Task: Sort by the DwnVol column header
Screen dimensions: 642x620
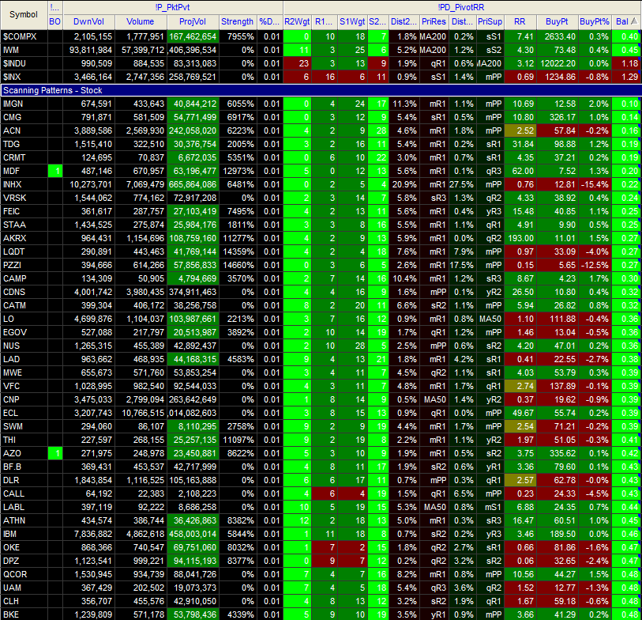Action: coord(89,21)
